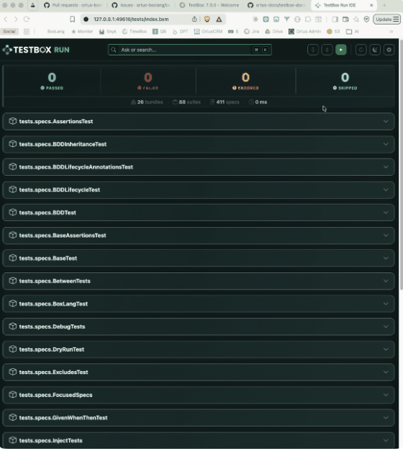Screen dimensions: 403x451
Task: Filter by Skipped count
Action: pos(345,81)
